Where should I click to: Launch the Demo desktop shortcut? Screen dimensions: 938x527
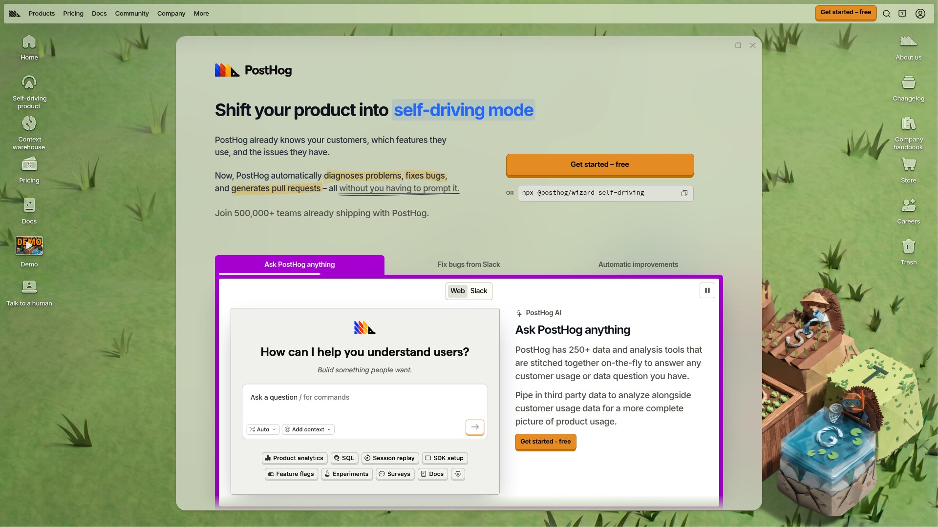point(29,252)
